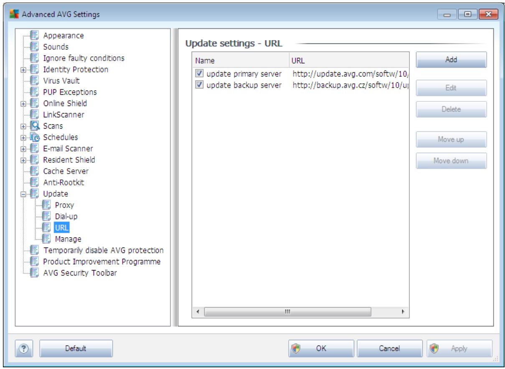Select the http://update.avg.com URL cell

(x=350, y=74)
